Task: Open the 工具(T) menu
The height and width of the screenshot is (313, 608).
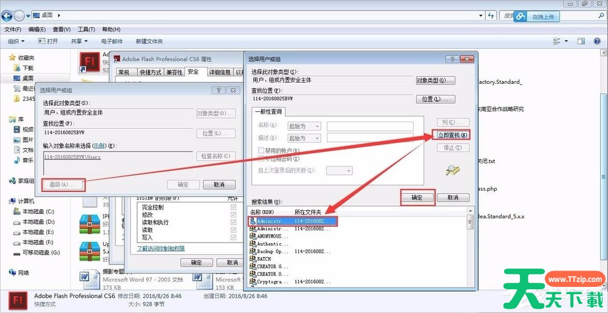Action: (86, 29)
